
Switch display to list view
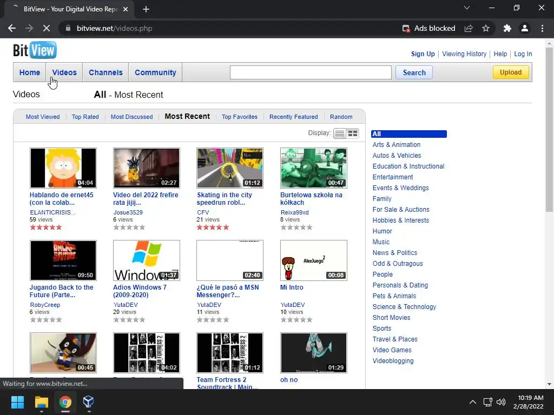[340, 133]
